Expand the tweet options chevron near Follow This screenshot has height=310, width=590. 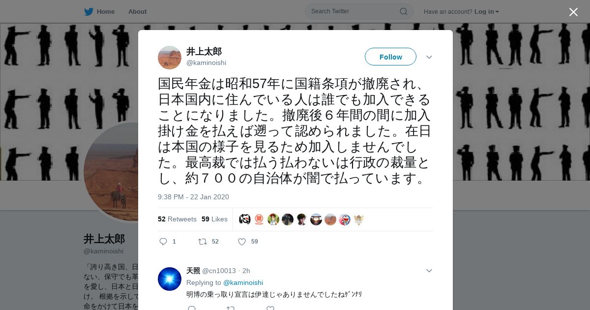[429, 57]
